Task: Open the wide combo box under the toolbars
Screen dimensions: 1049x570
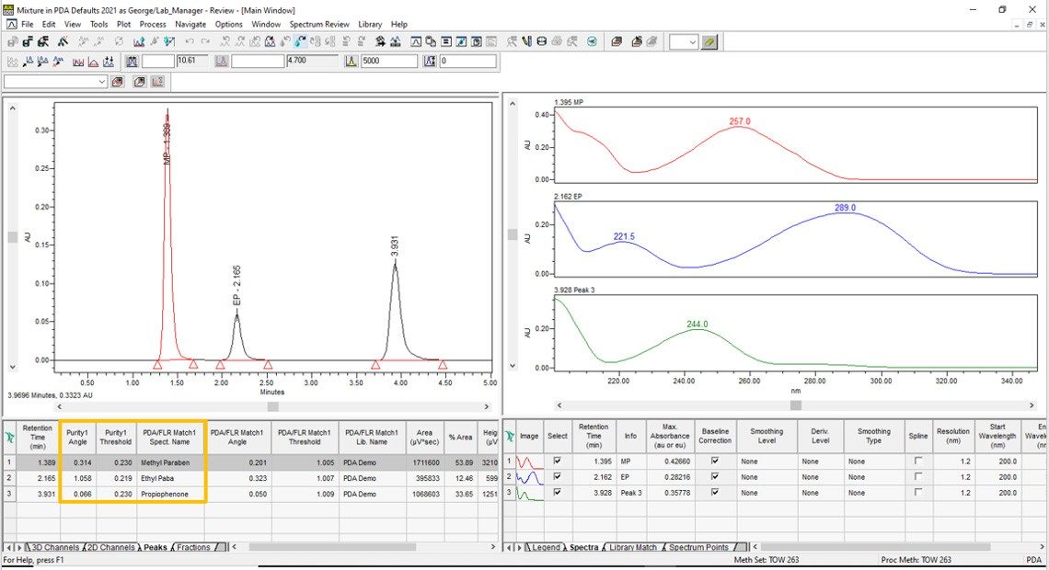Action: coord(55,82)
